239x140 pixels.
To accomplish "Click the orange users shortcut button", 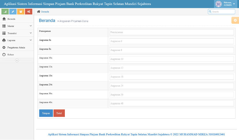I will pos(21,12).
